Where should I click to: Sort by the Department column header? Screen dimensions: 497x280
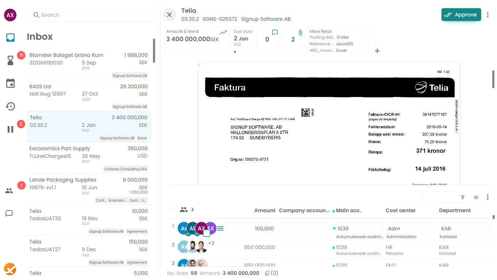point(455,210)
